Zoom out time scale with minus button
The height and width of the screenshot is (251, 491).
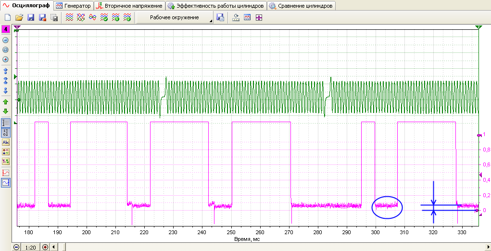click(x=16, y=247)
